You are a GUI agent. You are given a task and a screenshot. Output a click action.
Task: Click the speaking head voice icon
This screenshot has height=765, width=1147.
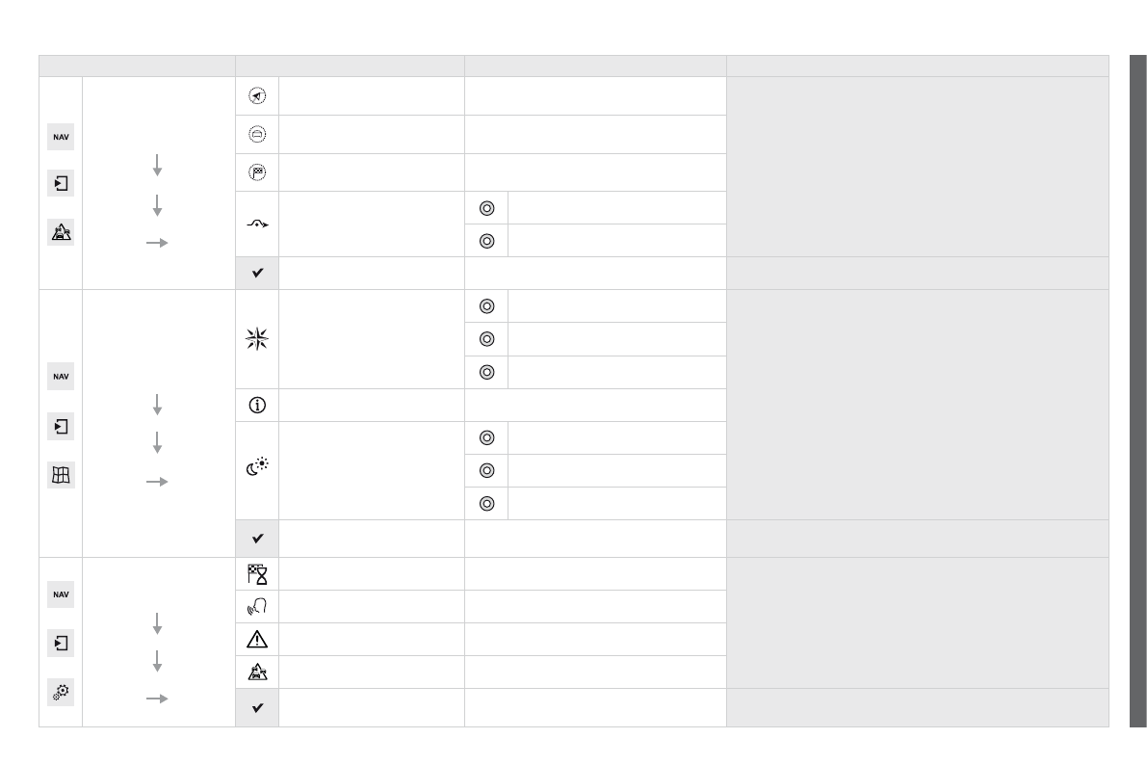257,607
